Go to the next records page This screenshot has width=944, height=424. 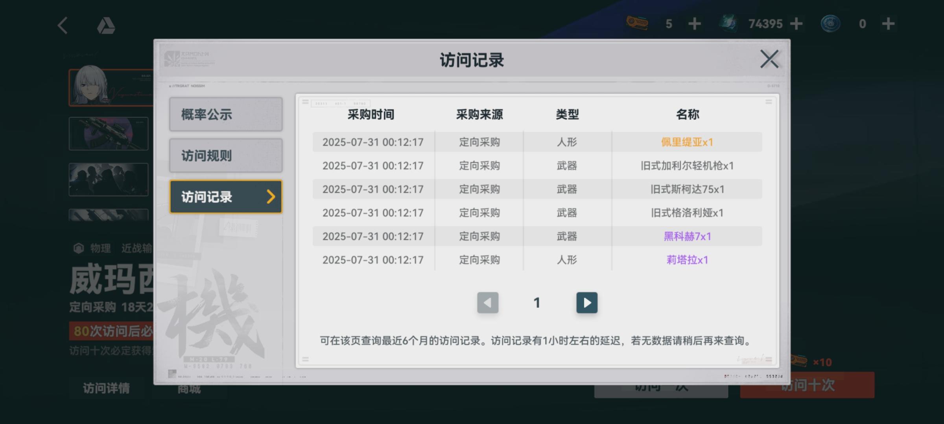(x=587, y=303)
